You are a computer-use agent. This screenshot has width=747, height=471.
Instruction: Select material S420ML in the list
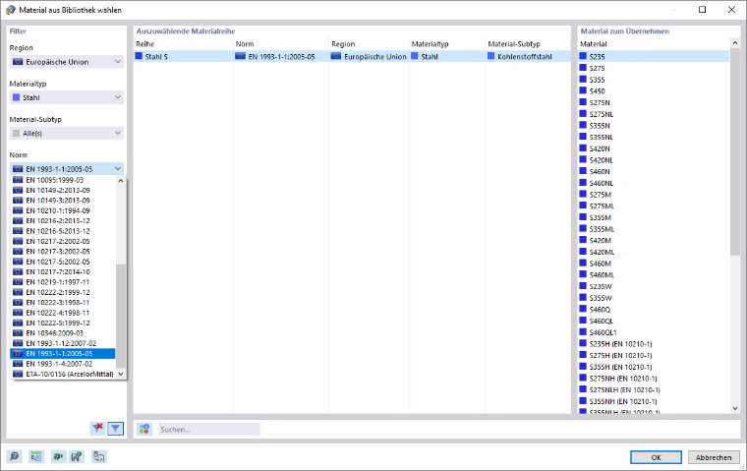pyautogui.click(x=654, y=252)
